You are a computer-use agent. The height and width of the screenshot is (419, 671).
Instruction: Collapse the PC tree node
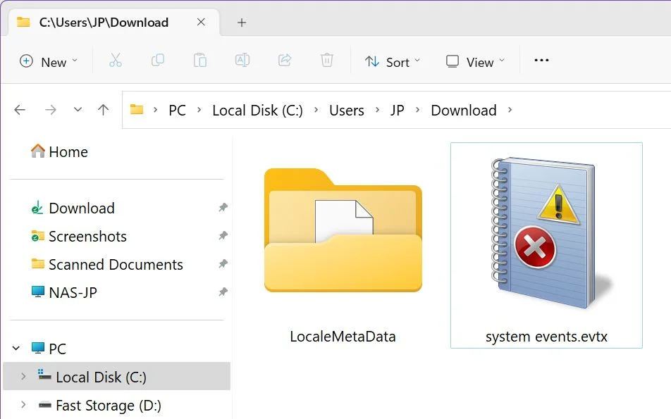pos(16,349)
